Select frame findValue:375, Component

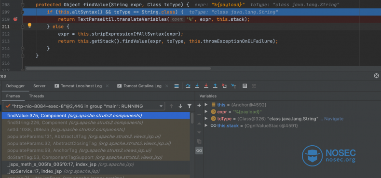click(96, 115)
